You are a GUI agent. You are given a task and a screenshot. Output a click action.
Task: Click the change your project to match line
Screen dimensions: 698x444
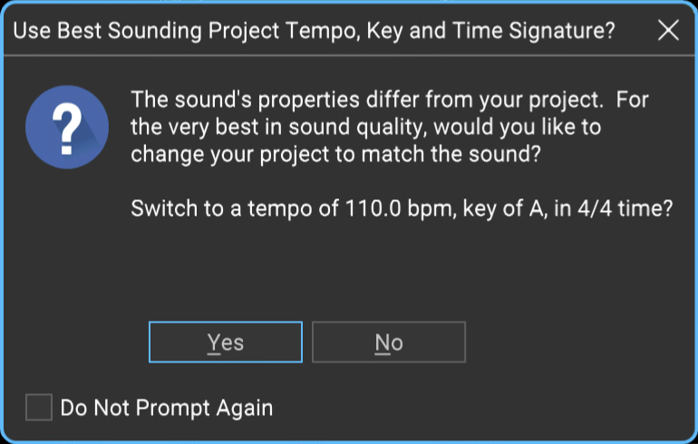tap(335, 154)
